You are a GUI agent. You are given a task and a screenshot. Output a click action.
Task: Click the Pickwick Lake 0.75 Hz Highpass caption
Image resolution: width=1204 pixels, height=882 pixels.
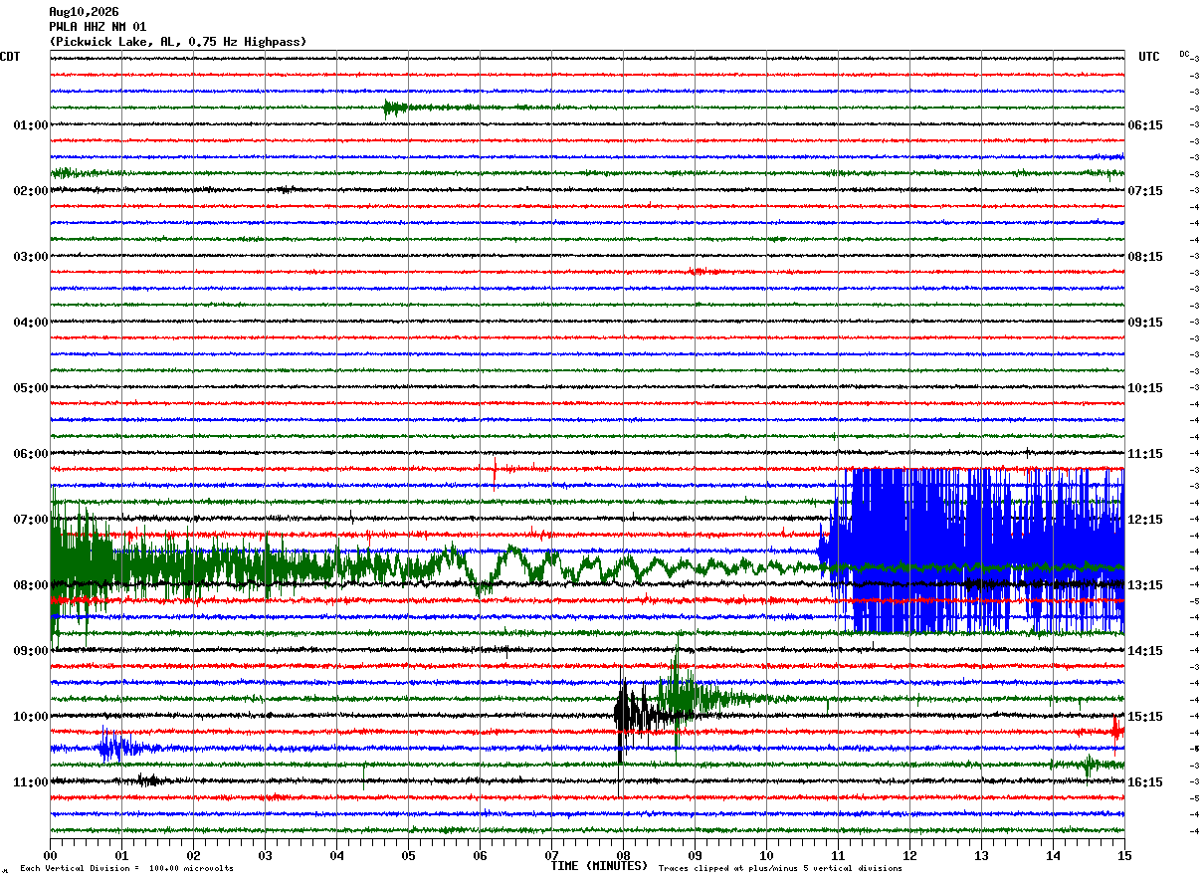[x=178, y=42]
